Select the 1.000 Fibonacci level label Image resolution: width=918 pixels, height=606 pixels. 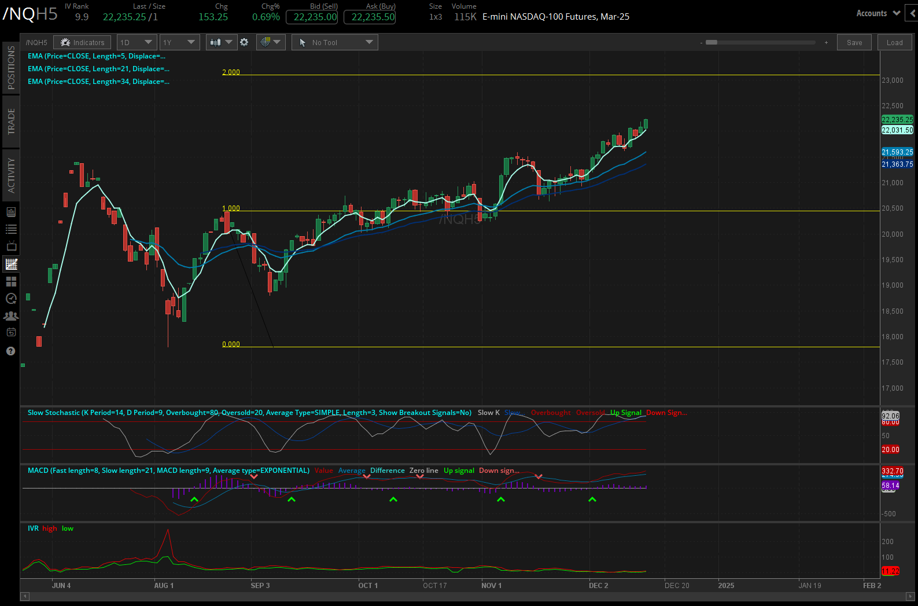coord(231,208)
